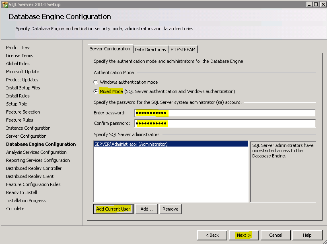Click Feature Rules step
The image size is (327, 244).
(x=20, y=120)
